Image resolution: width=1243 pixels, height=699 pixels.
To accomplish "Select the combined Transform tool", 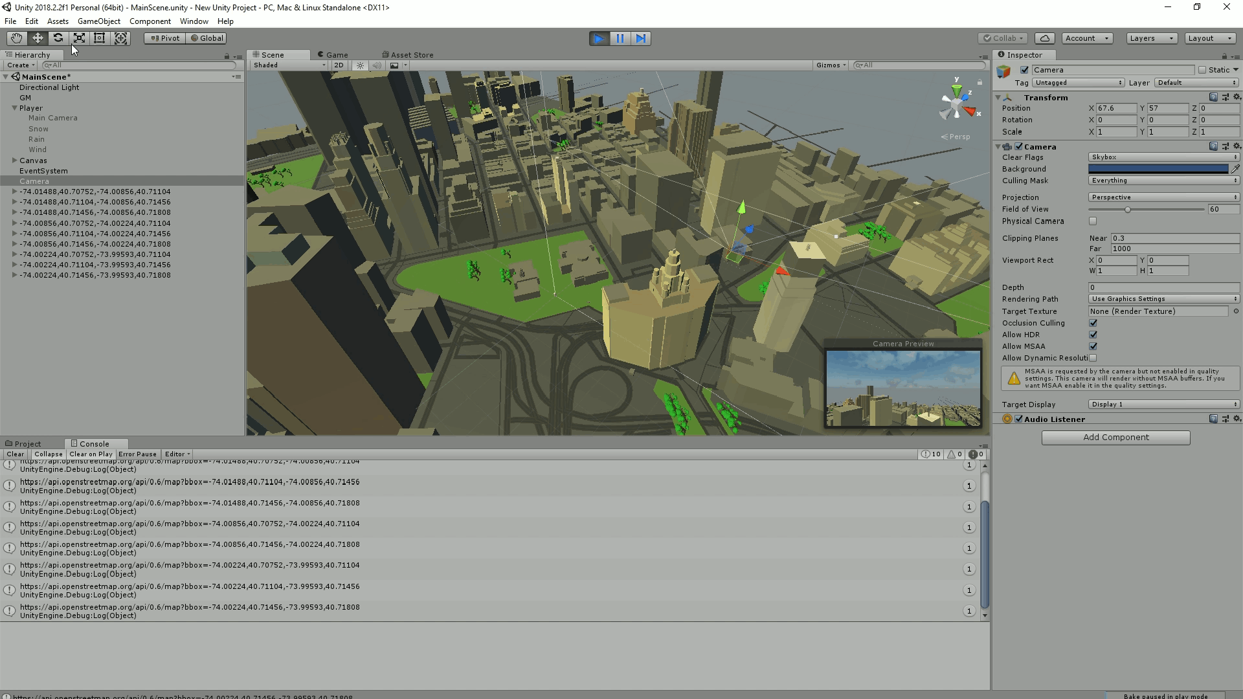I will tap(120, 38).
